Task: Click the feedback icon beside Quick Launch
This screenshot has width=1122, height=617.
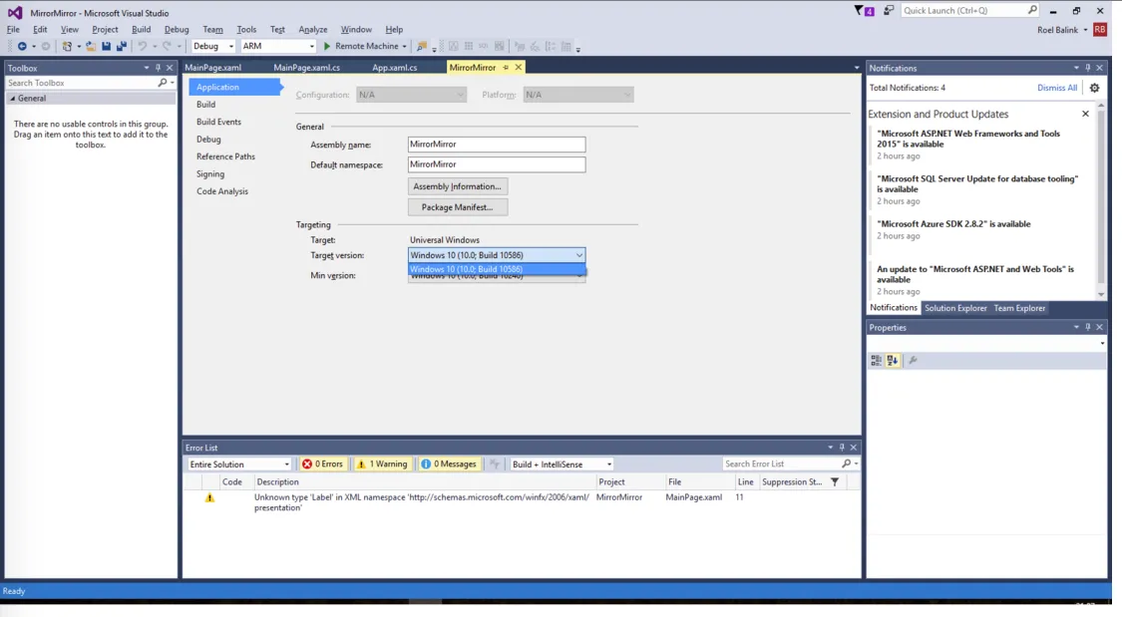Action: click(x=888, y=11)
